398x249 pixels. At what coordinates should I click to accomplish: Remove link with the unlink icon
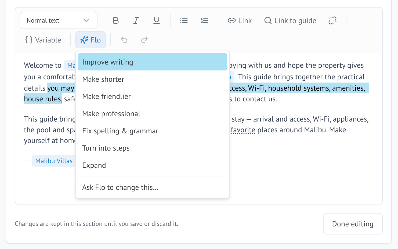(x=332, y=20)
